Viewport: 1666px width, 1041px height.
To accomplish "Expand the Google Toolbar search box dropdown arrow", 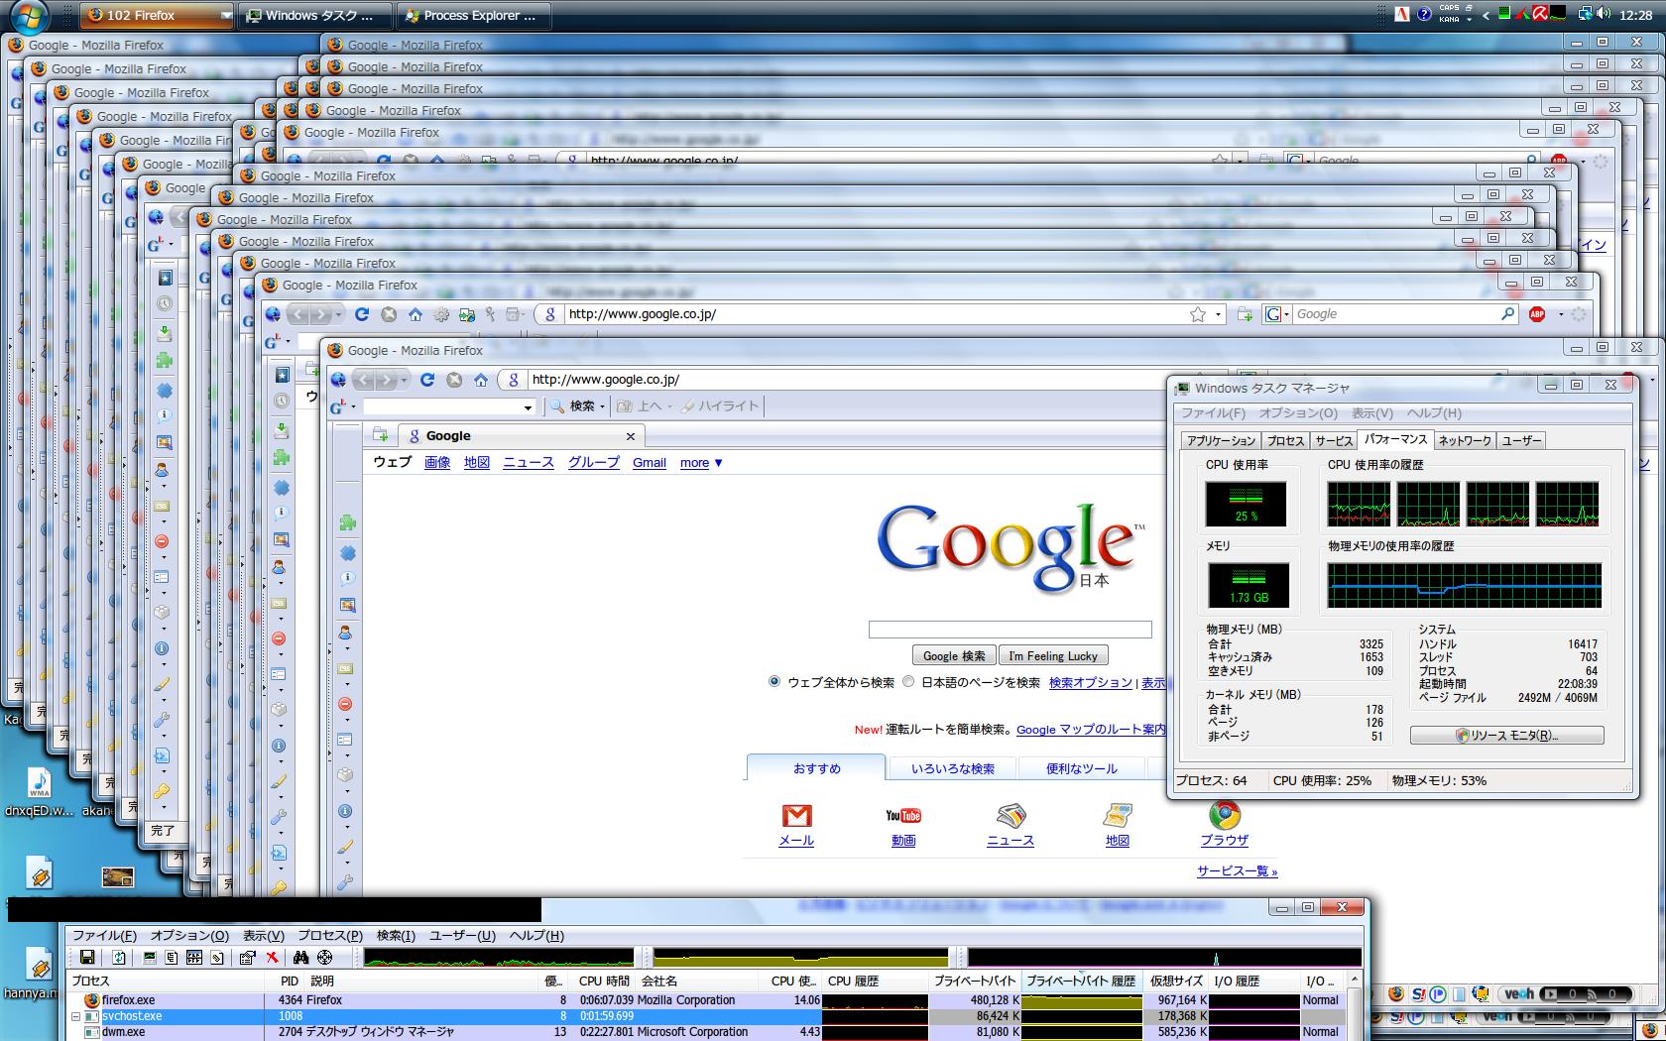I will pyautogui.click(x=528, y=407).
